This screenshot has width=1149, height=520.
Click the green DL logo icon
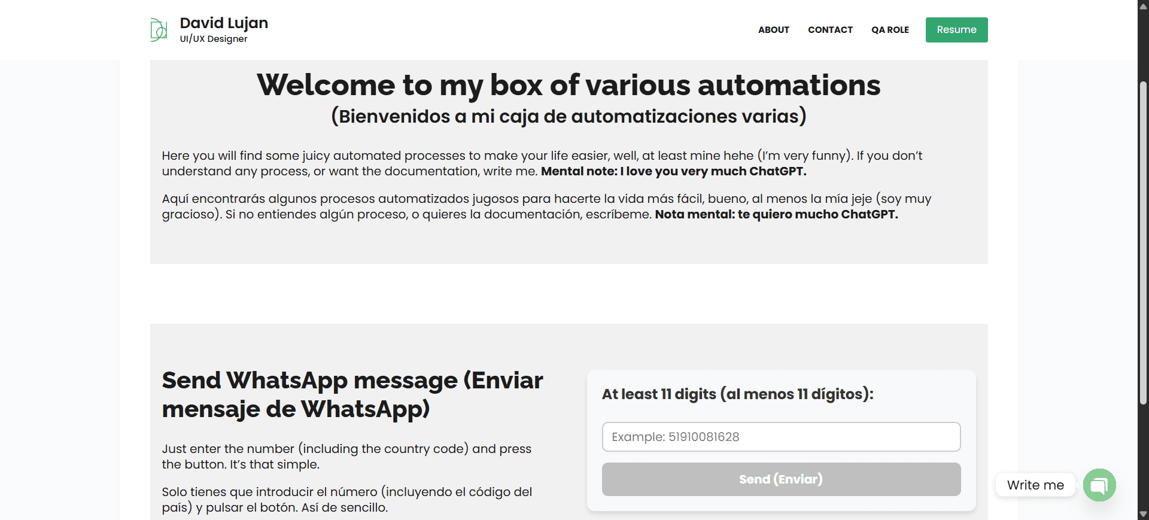pos(159,29)
